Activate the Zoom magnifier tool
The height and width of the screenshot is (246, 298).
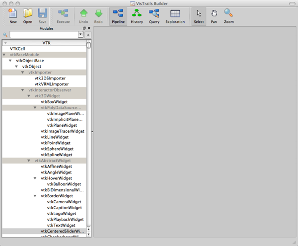[228, 16]
